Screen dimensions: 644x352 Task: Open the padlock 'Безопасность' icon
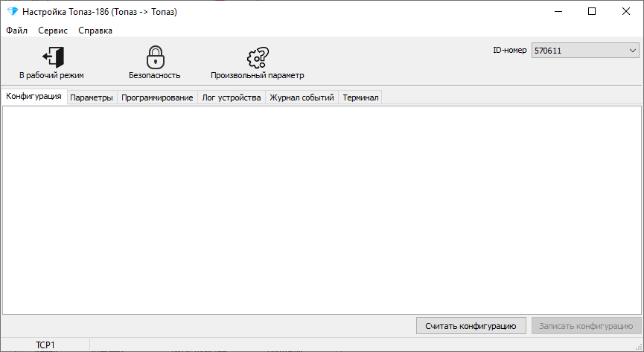click(x=156, y=57)
